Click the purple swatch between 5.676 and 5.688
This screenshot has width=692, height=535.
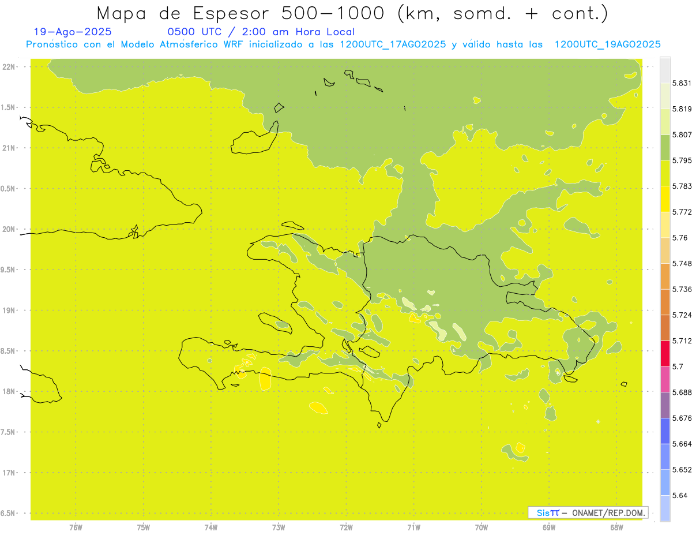coord(665,405)
